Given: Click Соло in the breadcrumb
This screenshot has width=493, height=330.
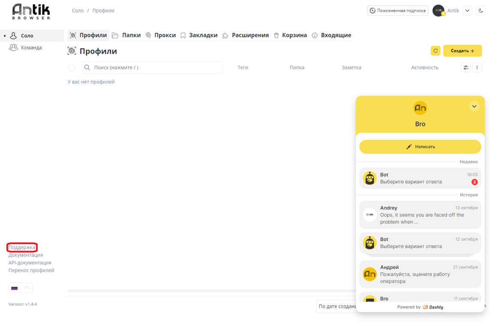Looking at the screenshot, I should tap(78, 11).
